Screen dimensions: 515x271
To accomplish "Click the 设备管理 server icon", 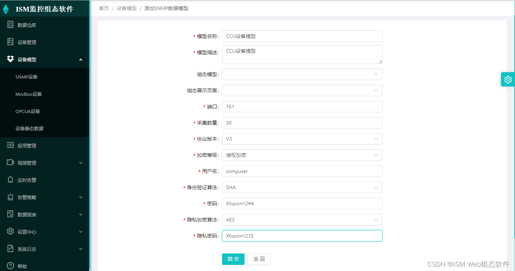I will click(x=10, y=42).
